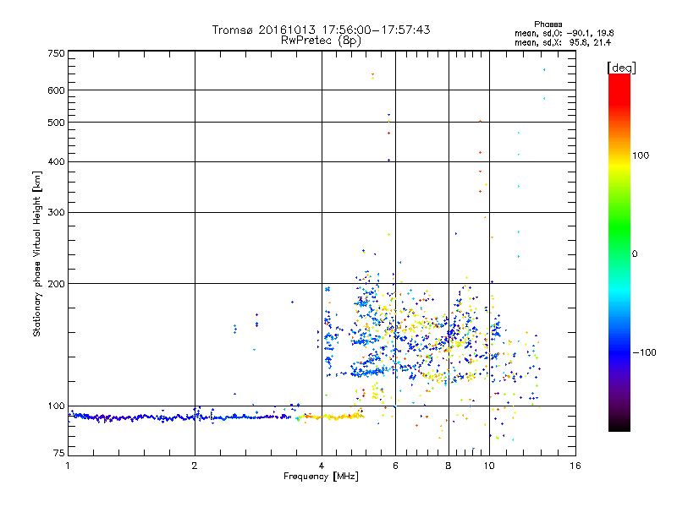Click the 'Phases' header text
The width and height of the screenshot is (677, 507).
pyautogui.click(x=548, y=25)
